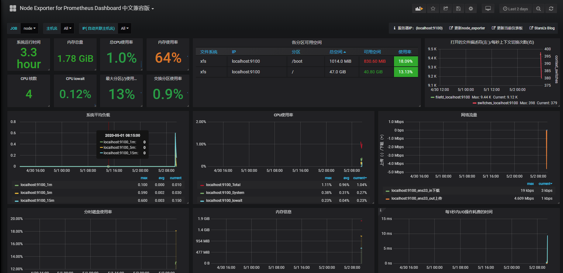
Task: Save the dashboard
Action: tap(458, 9)
